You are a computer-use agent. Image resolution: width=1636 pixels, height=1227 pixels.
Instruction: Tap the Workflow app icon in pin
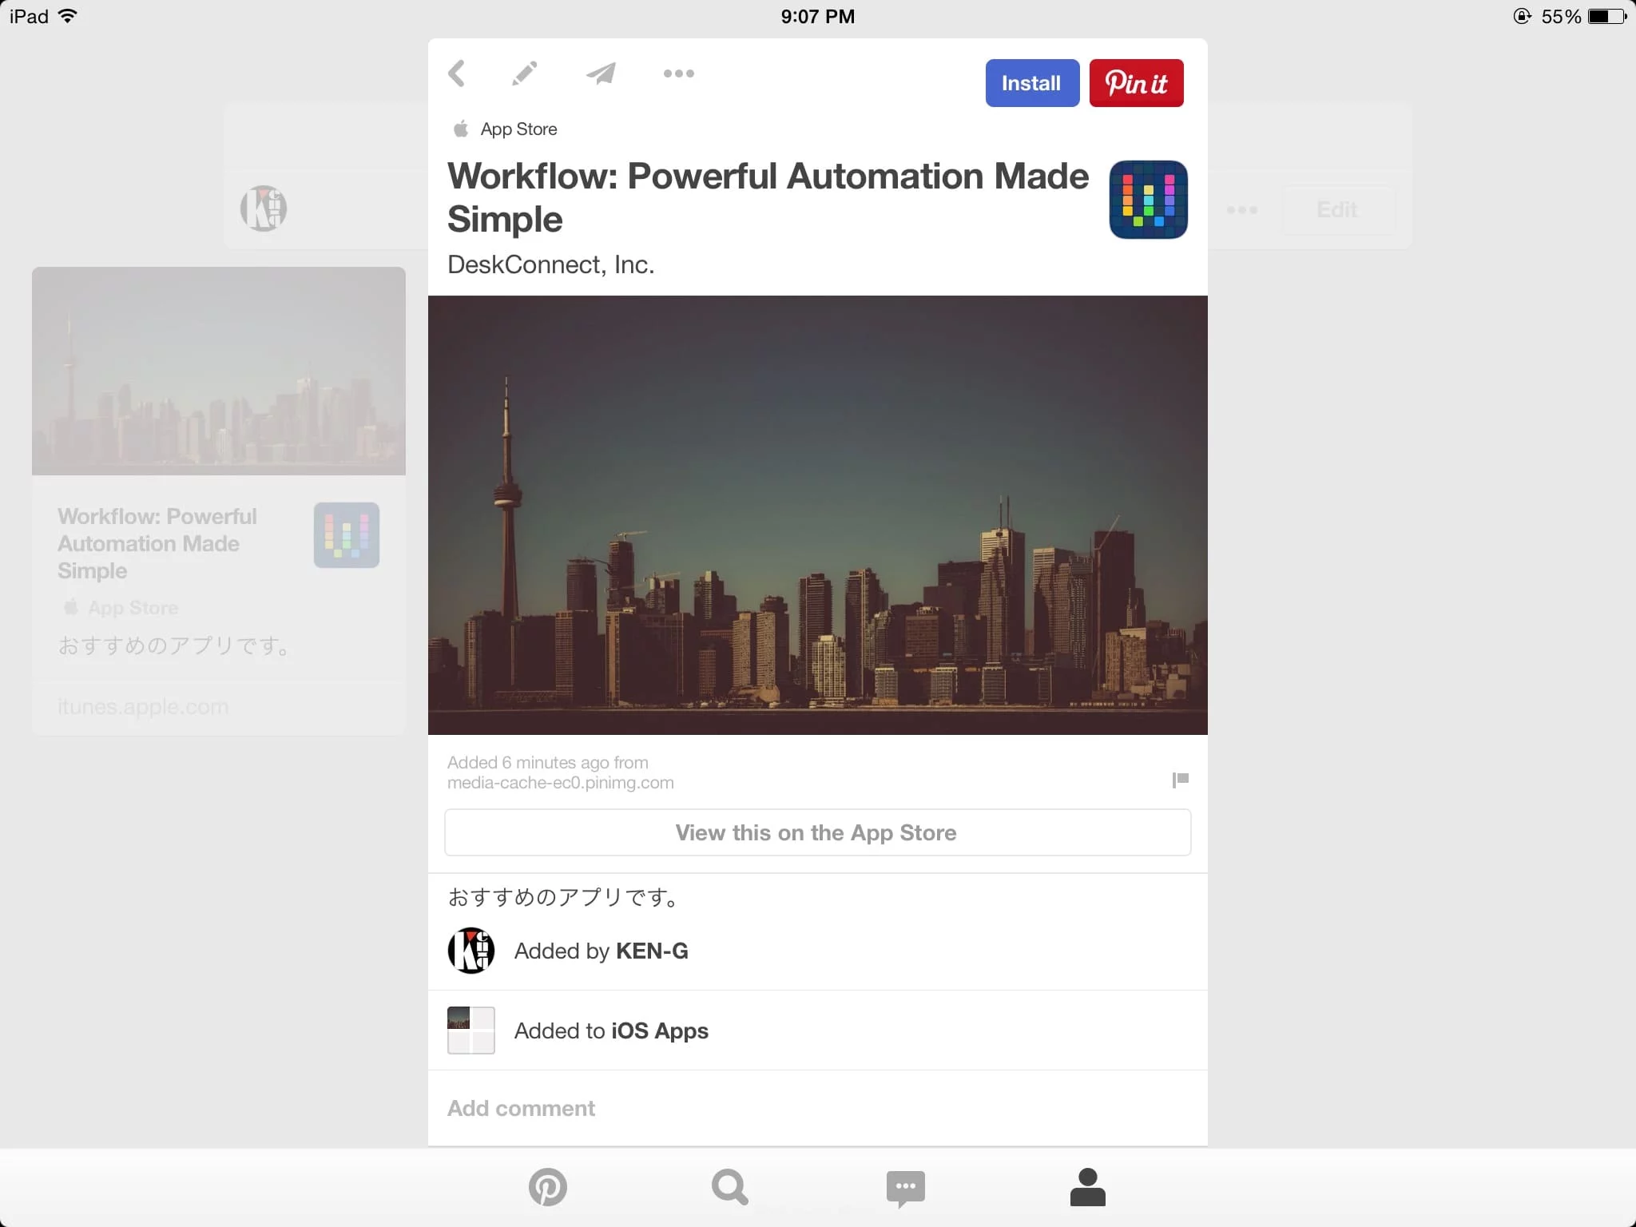(1148, 200)
